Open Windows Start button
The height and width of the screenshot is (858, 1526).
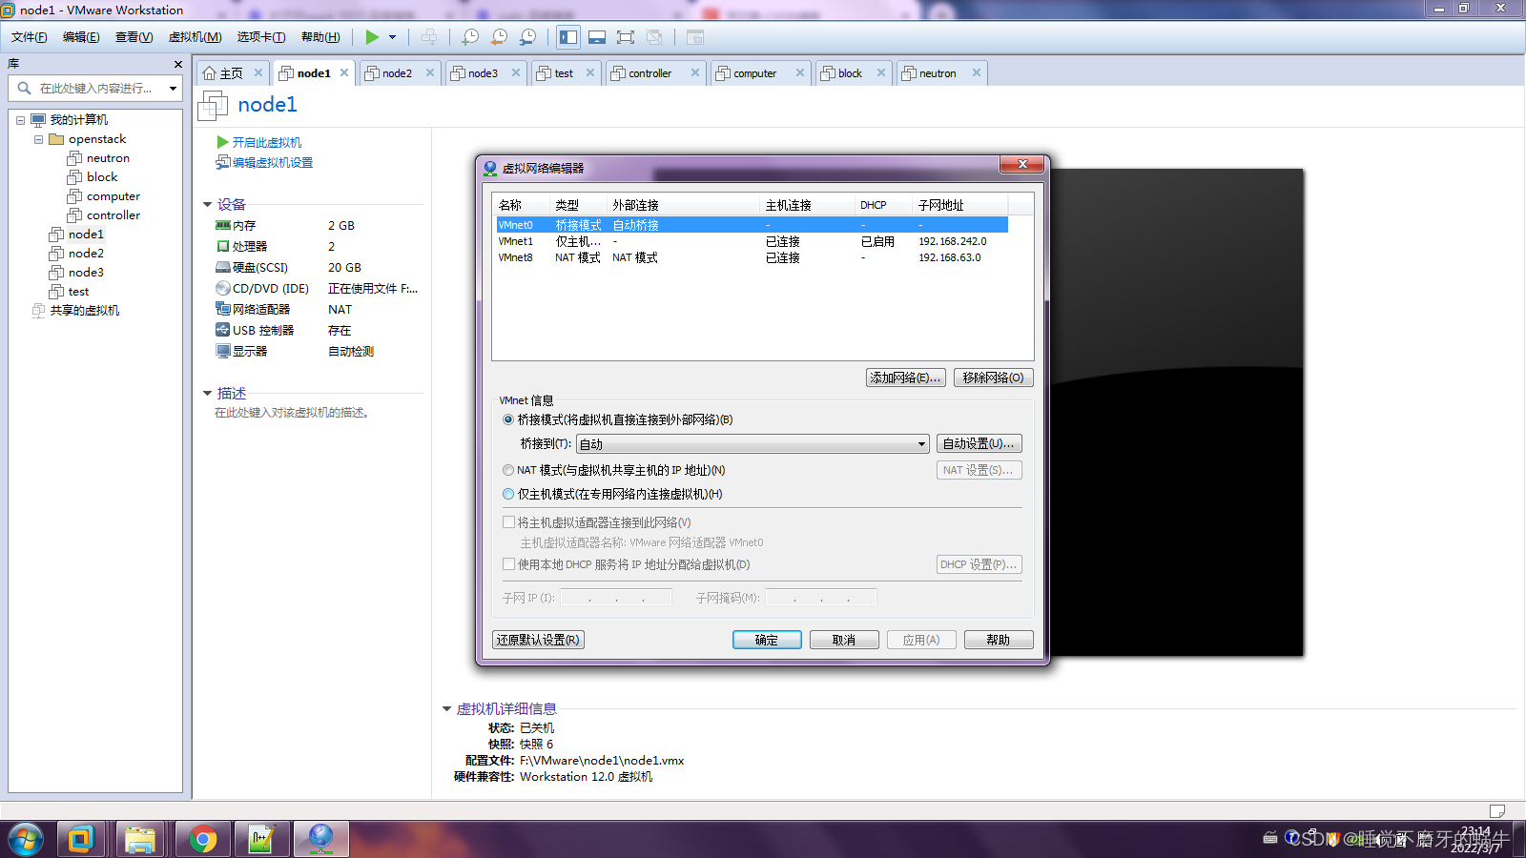click(x=25, y=840)
